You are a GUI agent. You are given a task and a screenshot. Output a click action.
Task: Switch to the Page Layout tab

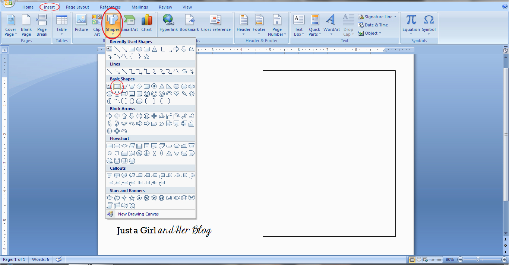(78, 7)
